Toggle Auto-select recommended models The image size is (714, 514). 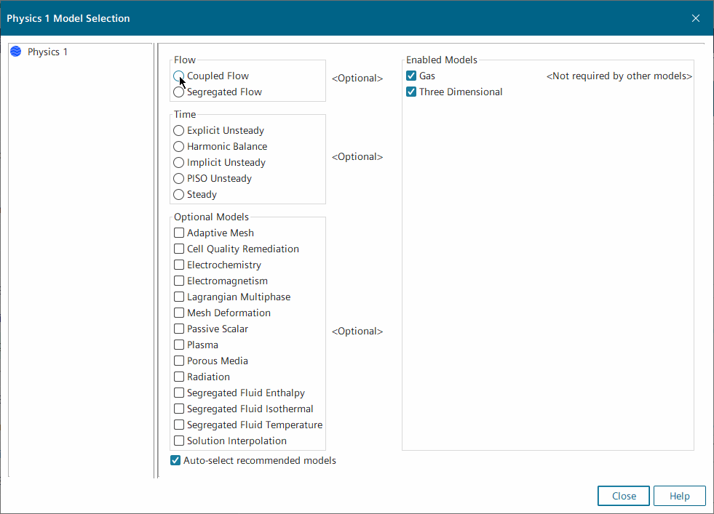click(x=175, y=461)
